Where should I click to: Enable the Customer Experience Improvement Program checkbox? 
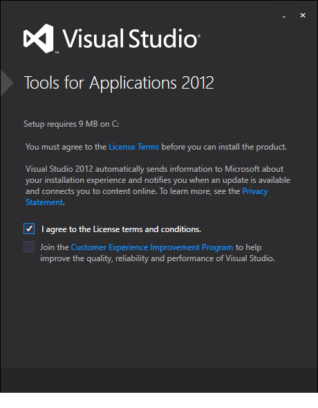point(29,247)
